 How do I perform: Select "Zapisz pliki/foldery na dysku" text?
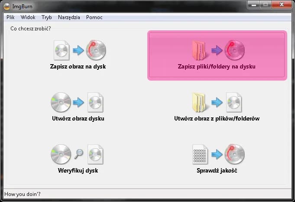(x=217, y=67)
